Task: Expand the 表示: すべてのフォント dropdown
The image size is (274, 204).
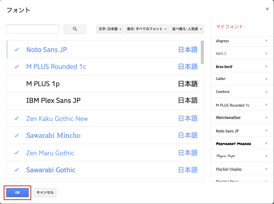Action: tap(147, 29)
